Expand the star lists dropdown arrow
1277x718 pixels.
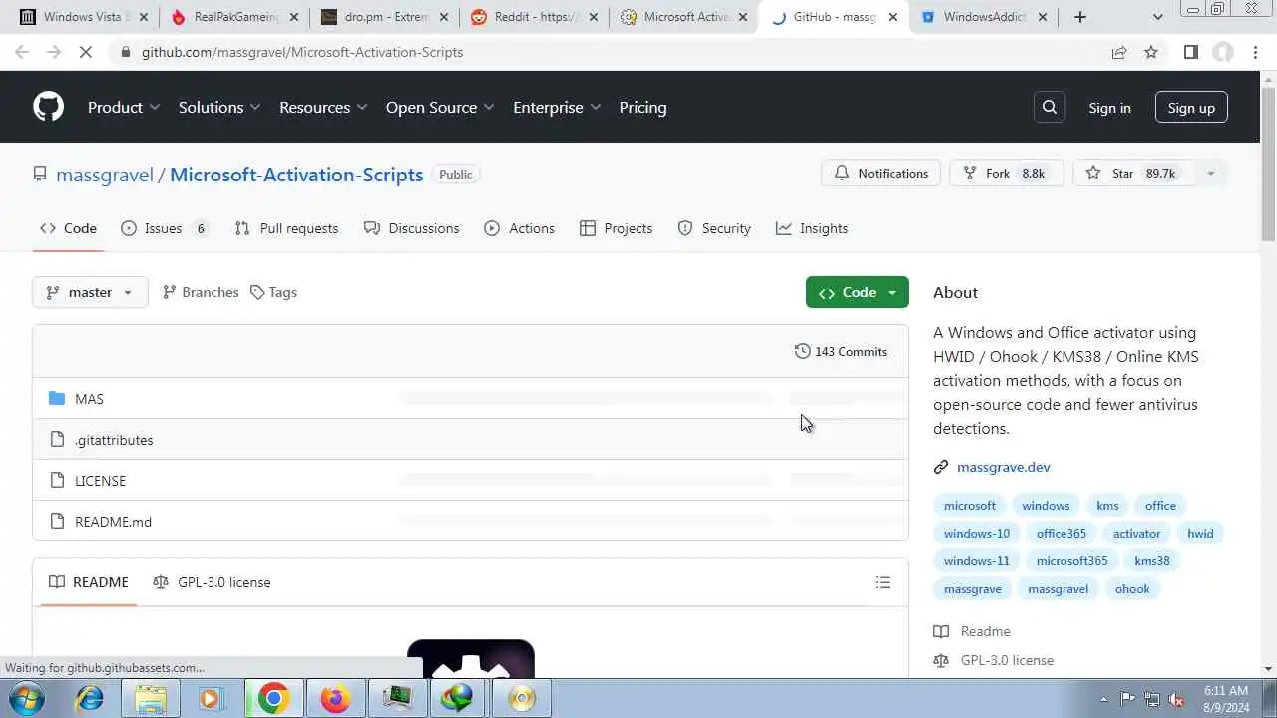pos(1211,173)
